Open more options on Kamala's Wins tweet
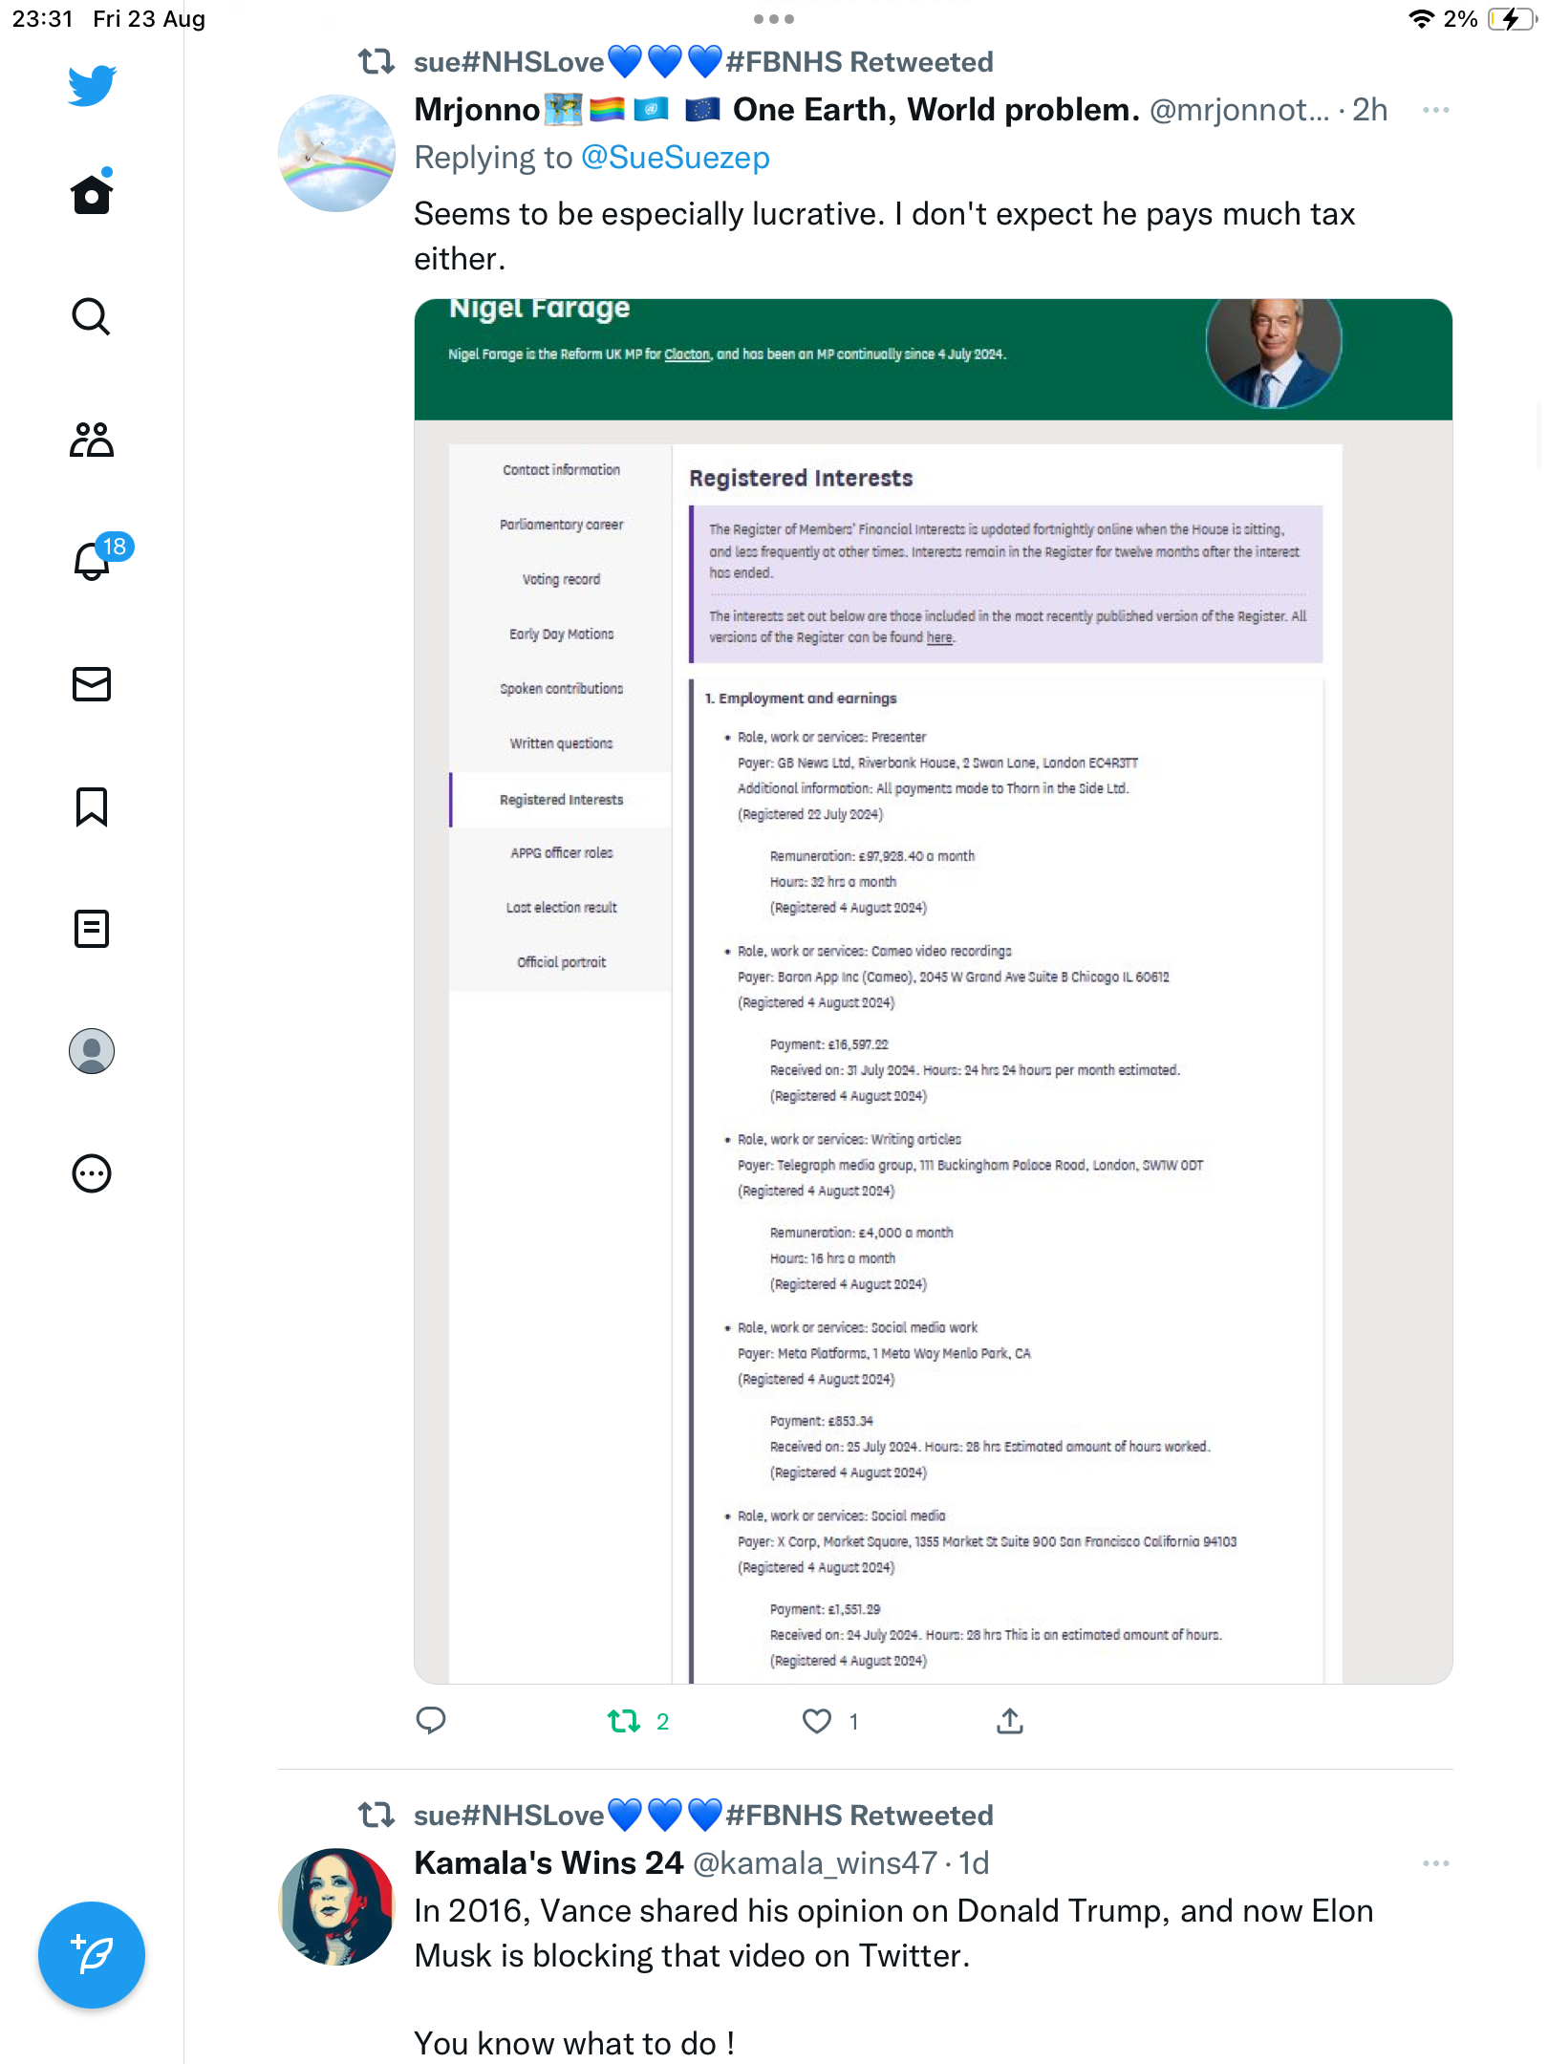The height and width of the screenshot is (2064, 1548). [x=1435, y=1864]
